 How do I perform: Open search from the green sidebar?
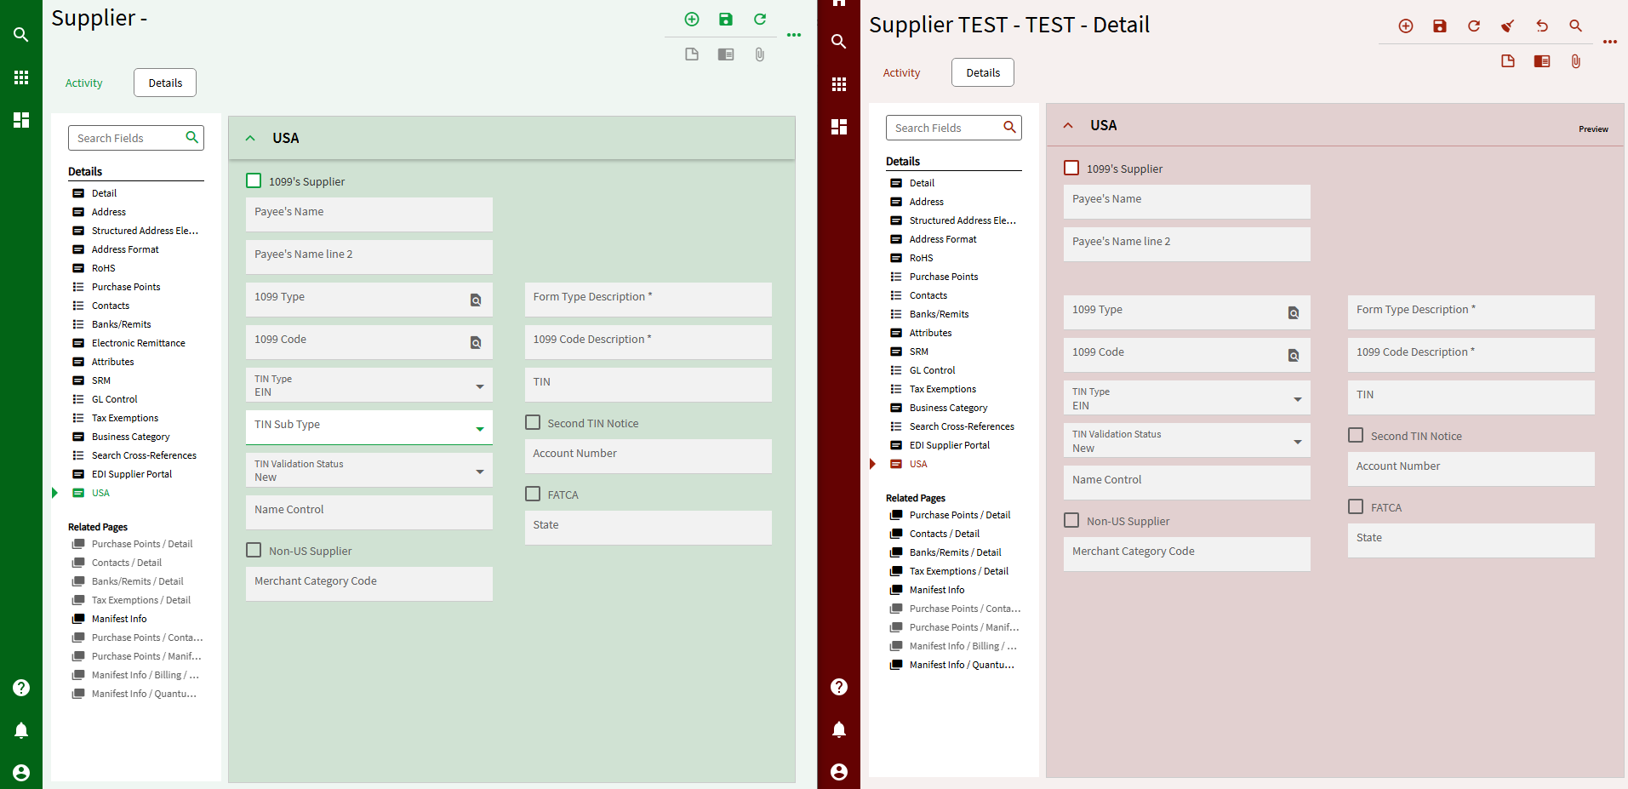click(21, 35)
